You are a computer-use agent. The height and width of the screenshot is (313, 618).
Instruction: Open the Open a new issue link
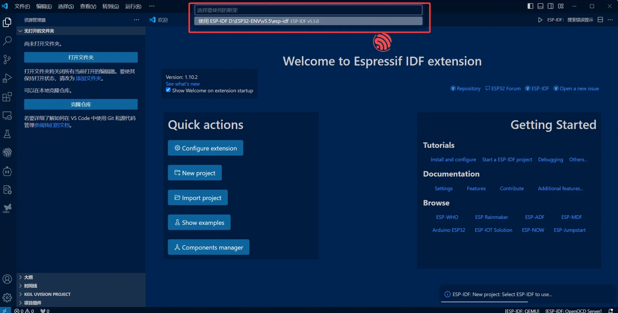(576, 88)
